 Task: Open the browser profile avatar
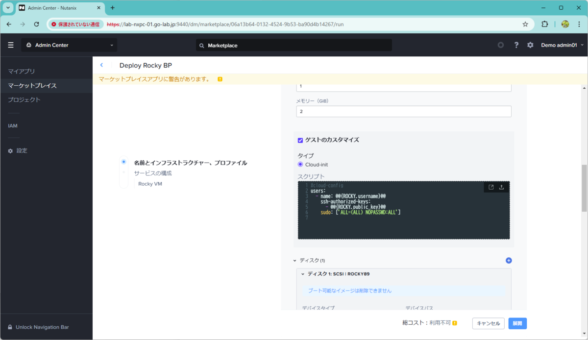click(x=565, y=24)
